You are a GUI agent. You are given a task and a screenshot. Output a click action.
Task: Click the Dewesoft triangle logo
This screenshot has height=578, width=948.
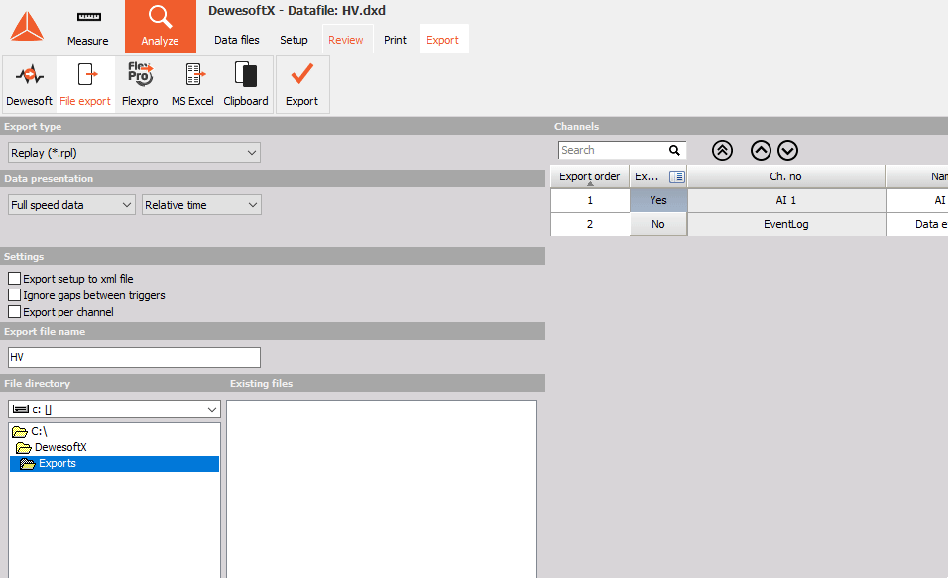click(x=27, y=26)
